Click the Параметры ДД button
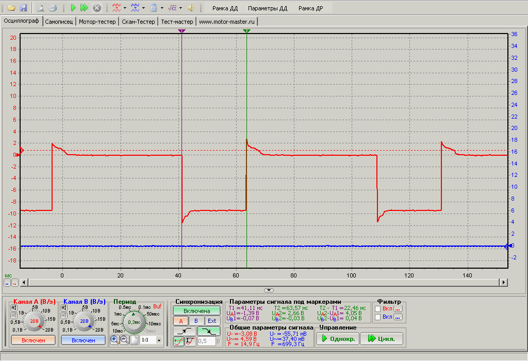This screenshot has width=528, height=361. pos(267,9)
